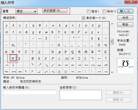This screenshot has width=138, height=110.
Task: Pick the double vertical bar ‖ symbol
Action: tap(46, 38)
